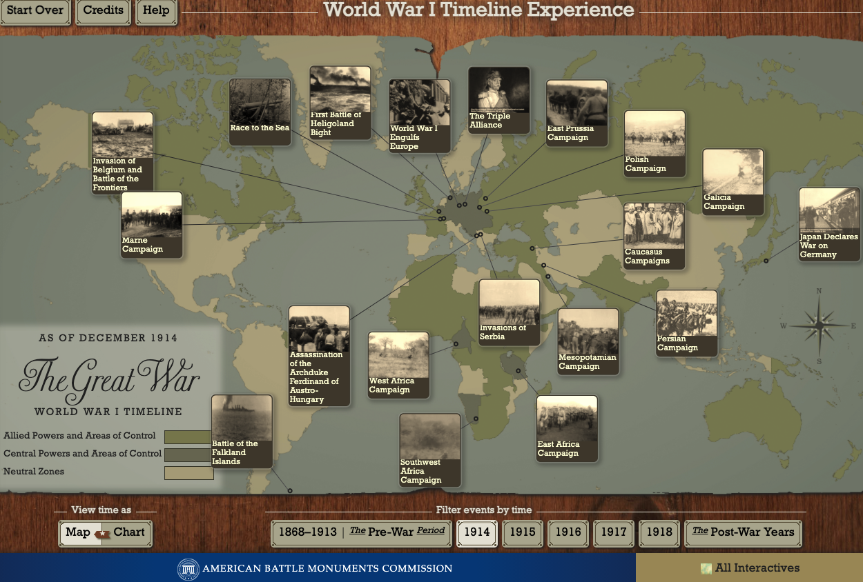Select the Galicia Campaign card
The image size is (863, 582).
733,181
